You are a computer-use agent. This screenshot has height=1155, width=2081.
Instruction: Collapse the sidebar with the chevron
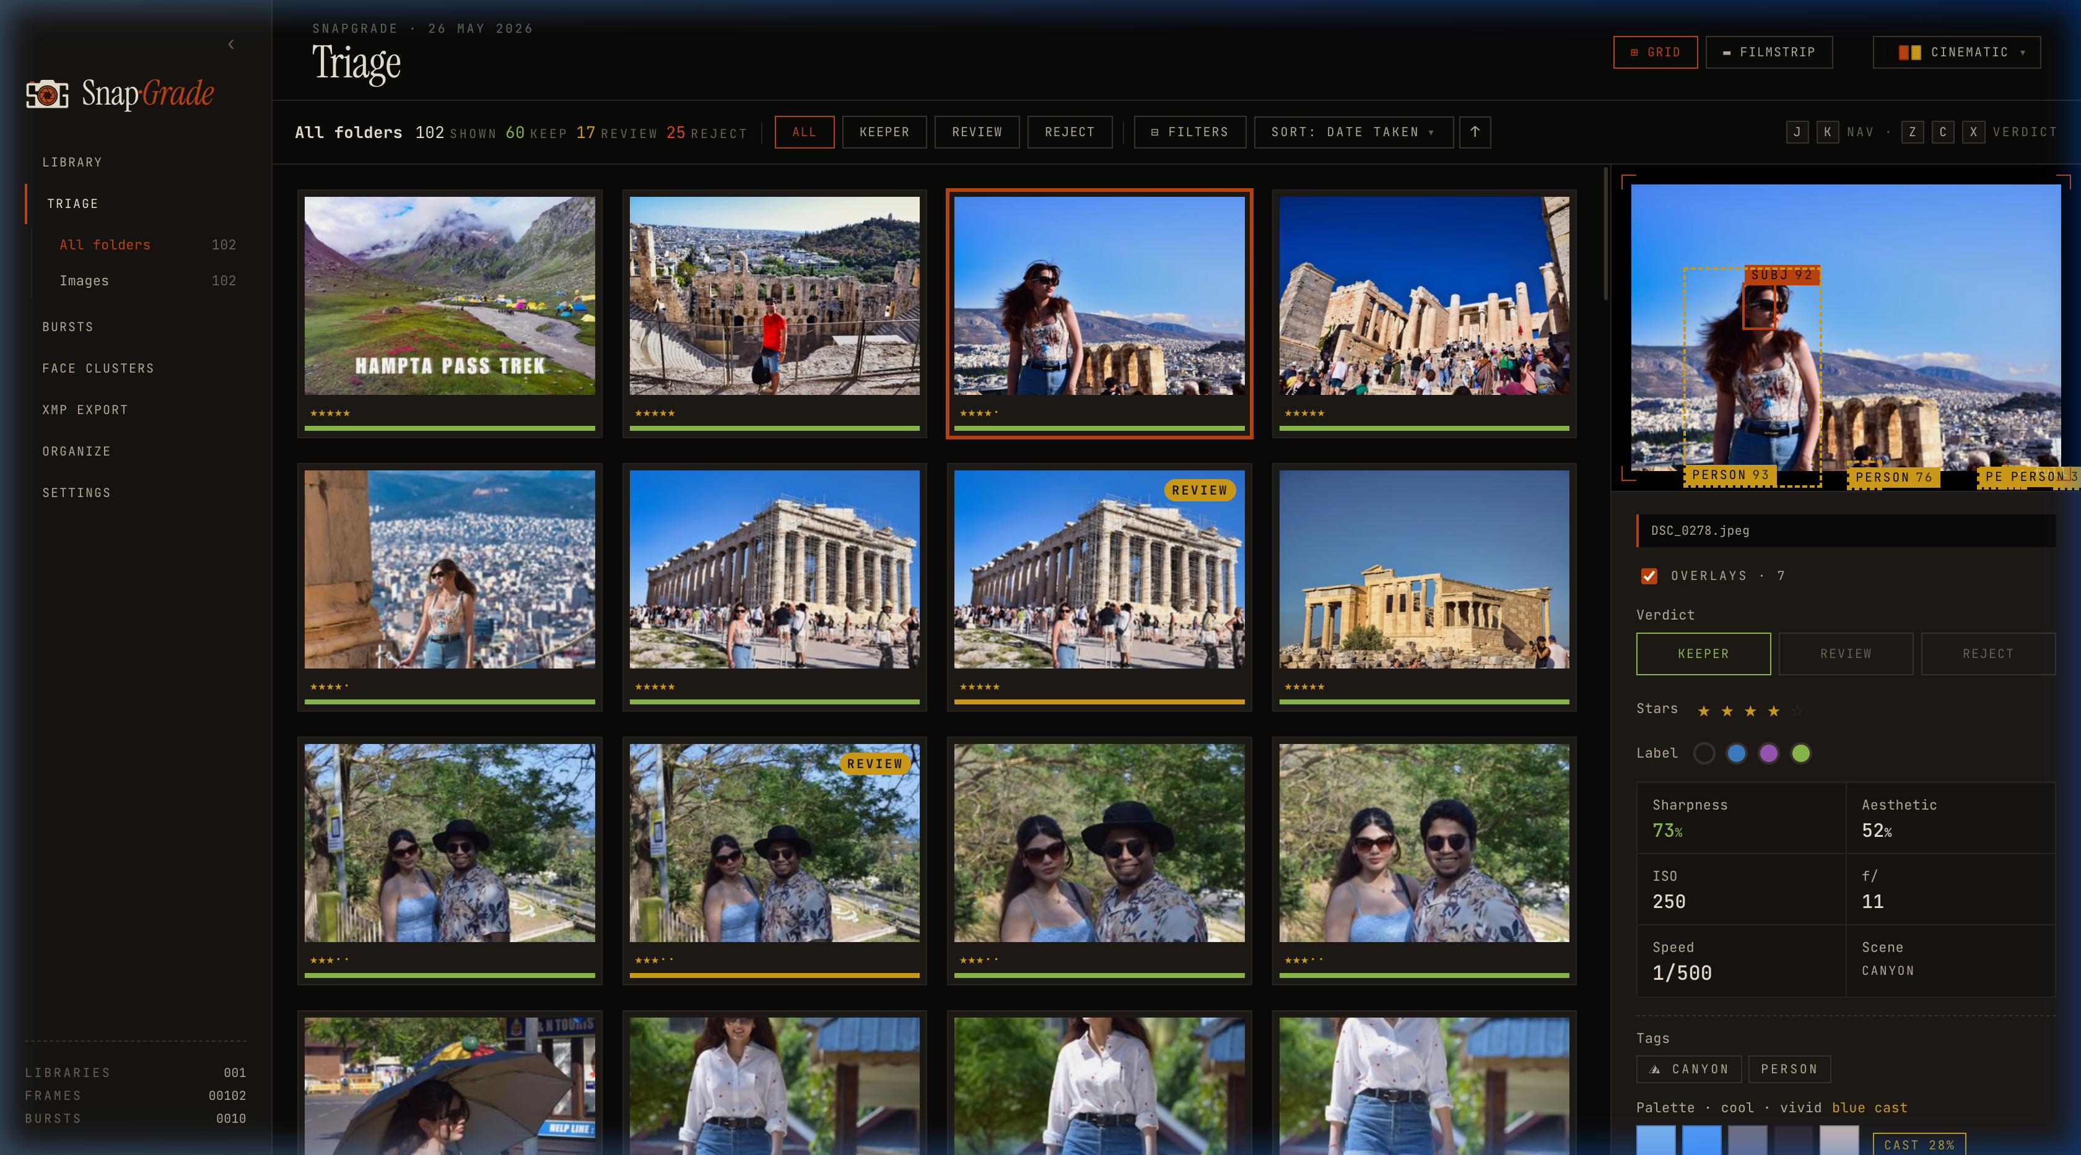point(231,45)
